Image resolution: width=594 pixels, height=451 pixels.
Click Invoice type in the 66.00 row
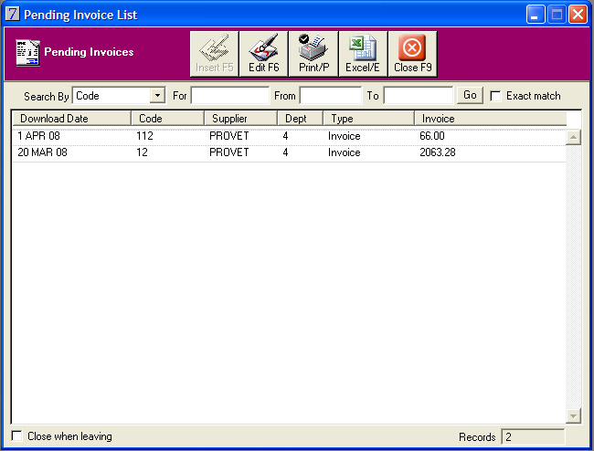click(x=344, y=136)
